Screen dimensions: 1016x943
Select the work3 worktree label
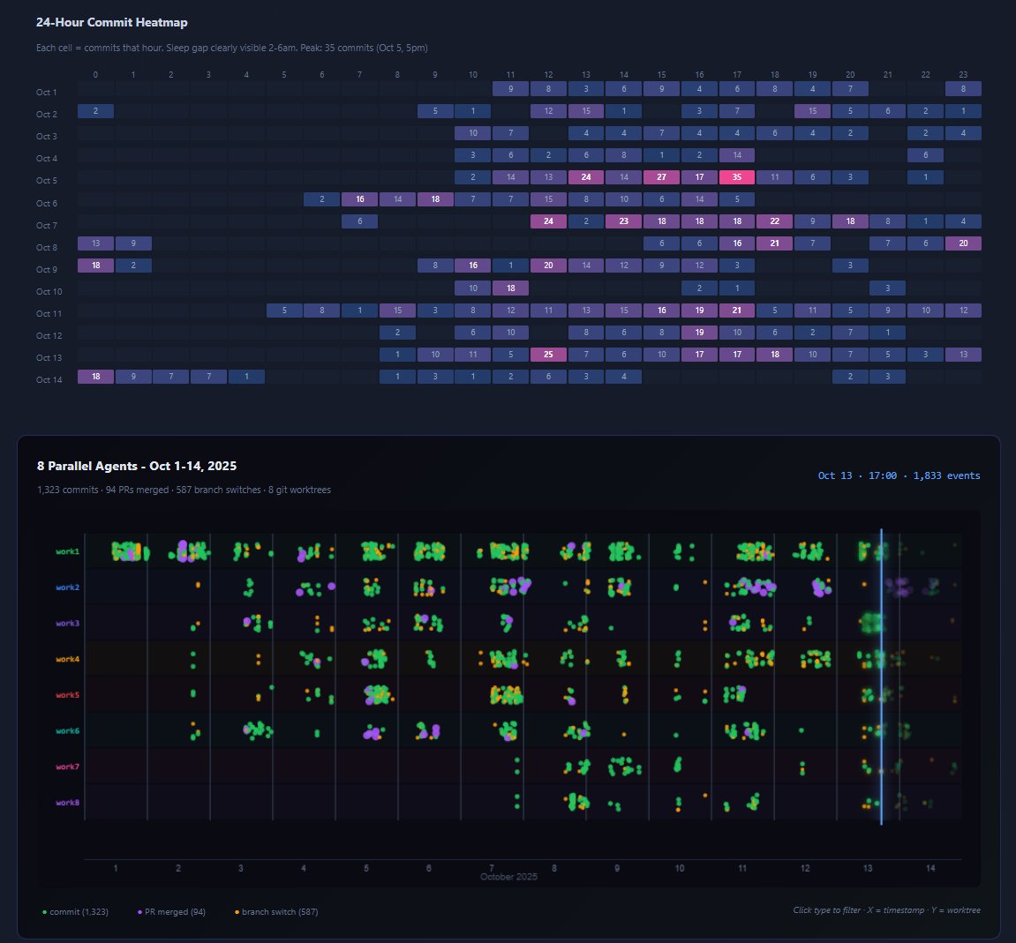67,623
